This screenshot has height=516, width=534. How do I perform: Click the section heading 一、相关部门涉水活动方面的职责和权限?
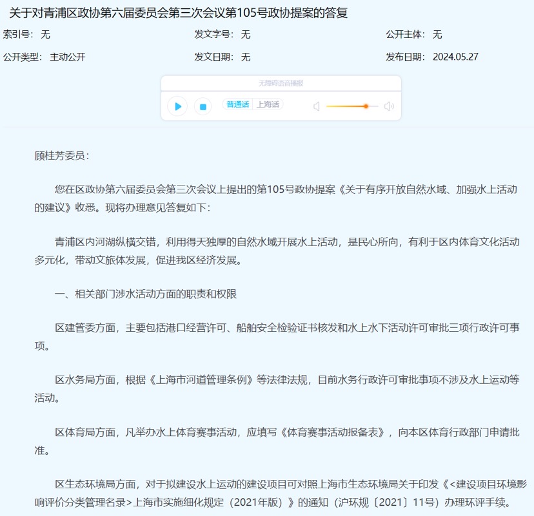click(x=146, y=294)
